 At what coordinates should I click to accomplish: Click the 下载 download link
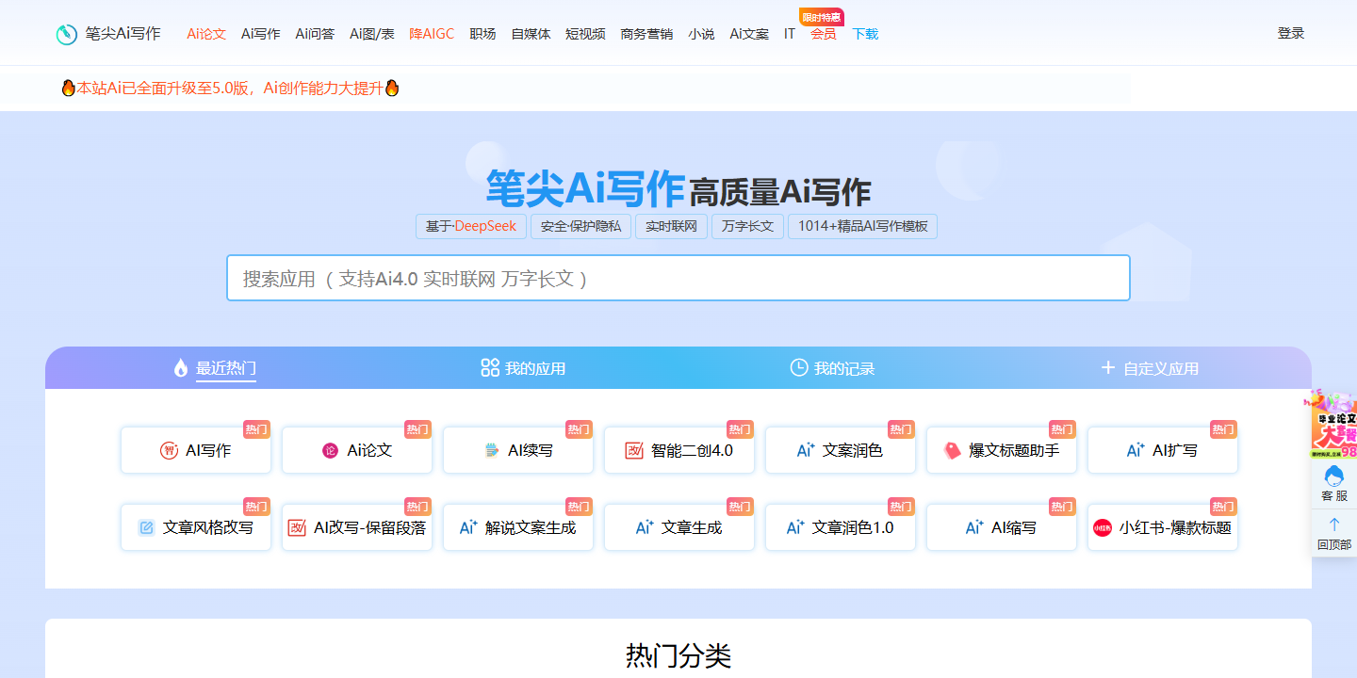tap(865, 34)
